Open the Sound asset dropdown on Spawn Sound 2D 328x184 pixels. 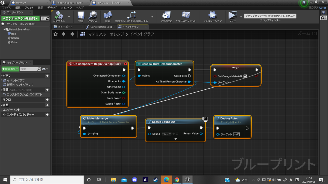[x=166, y=134]
